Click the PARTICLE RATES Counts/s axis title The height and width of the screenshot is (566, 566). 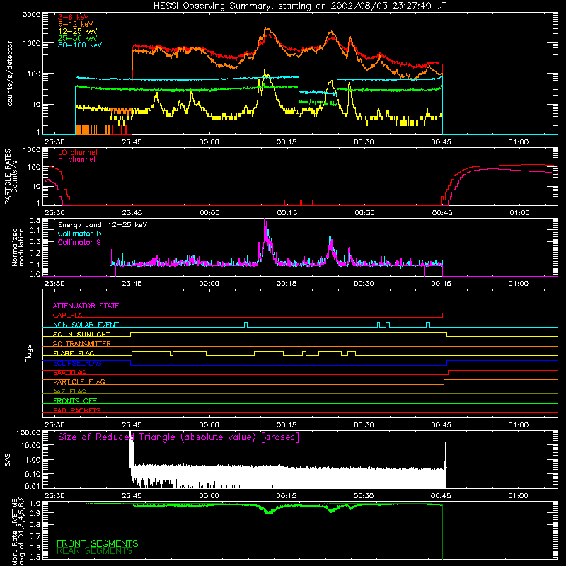pyautogui.click(x=11, y=176)
